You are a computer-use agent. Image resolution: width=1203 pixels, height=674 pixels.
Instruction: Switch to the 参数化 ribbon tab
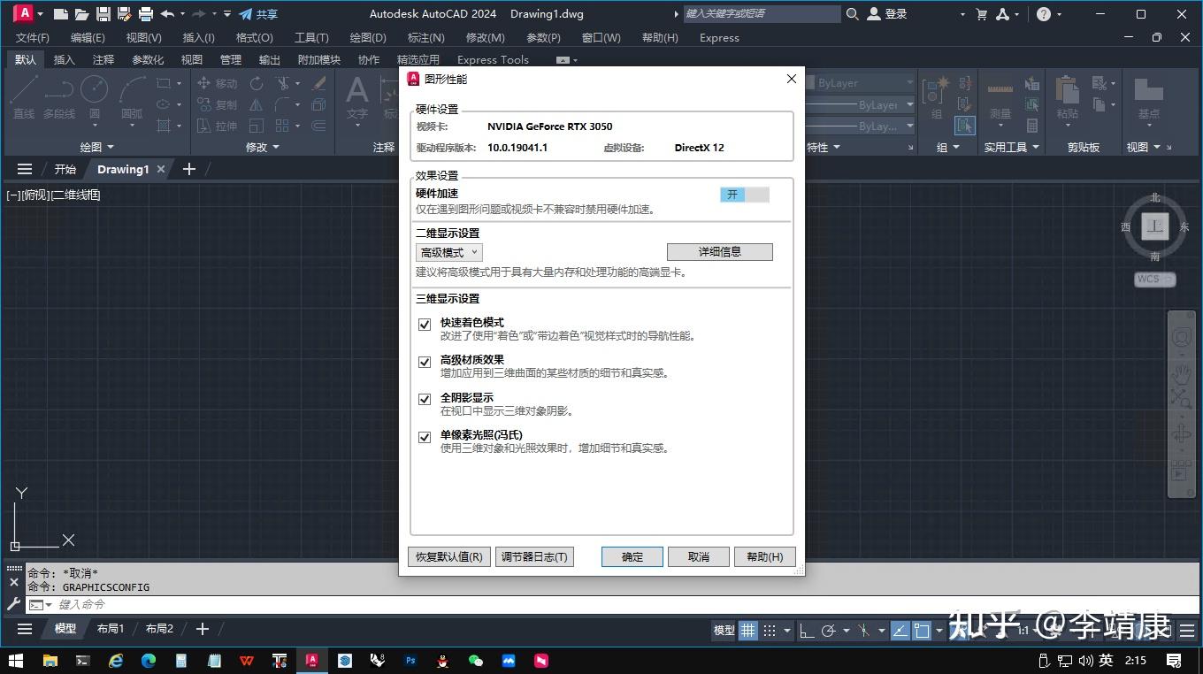pos(148,59)
